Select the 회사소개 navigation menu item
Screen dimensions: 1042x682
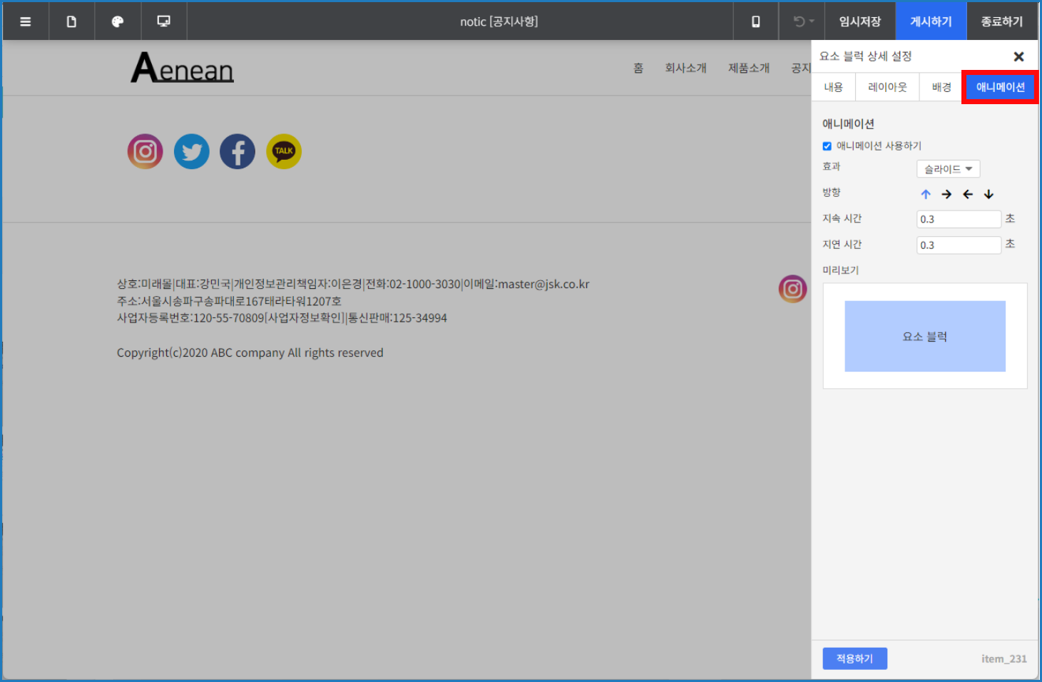(685, 67)
